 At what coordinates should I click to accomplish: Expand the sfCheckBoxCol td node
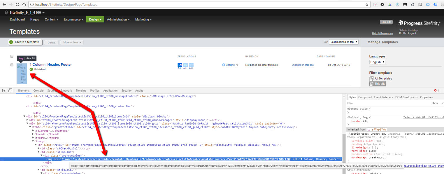(x=39, y=148)
